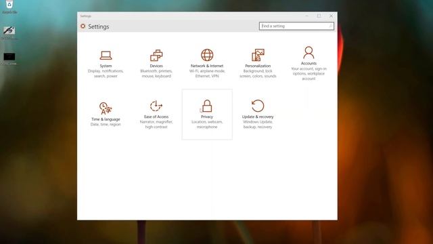Click the Update & recovery label

point(258,117)
